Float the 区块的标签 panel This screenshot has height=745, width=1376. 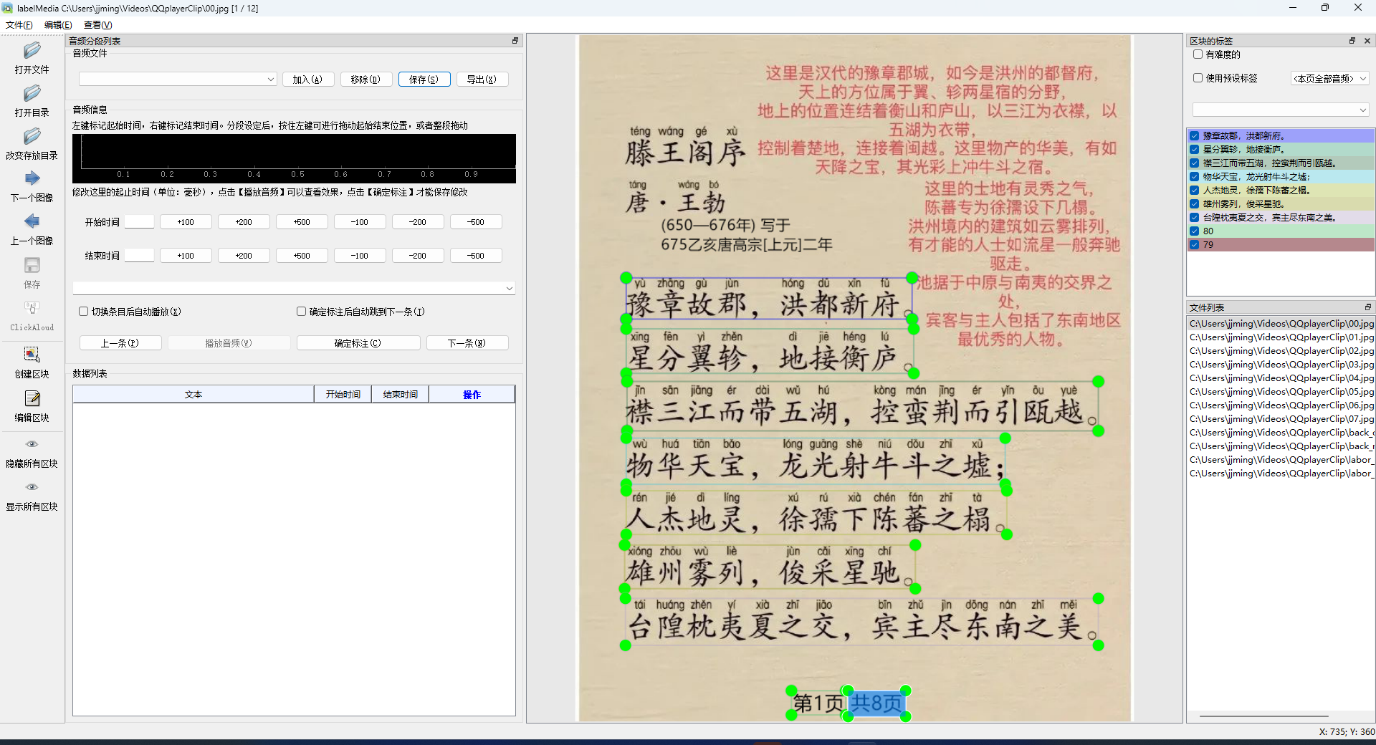pos(1352,41)
